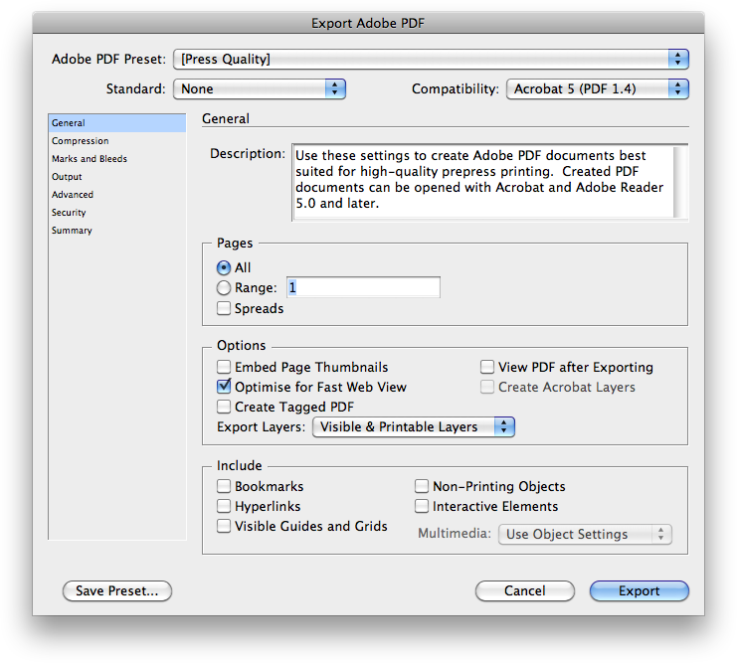This screenshot has width=737, height=663.
Task: Enable Interactive Elements checkbox
Action: click(x=422, y=506)
